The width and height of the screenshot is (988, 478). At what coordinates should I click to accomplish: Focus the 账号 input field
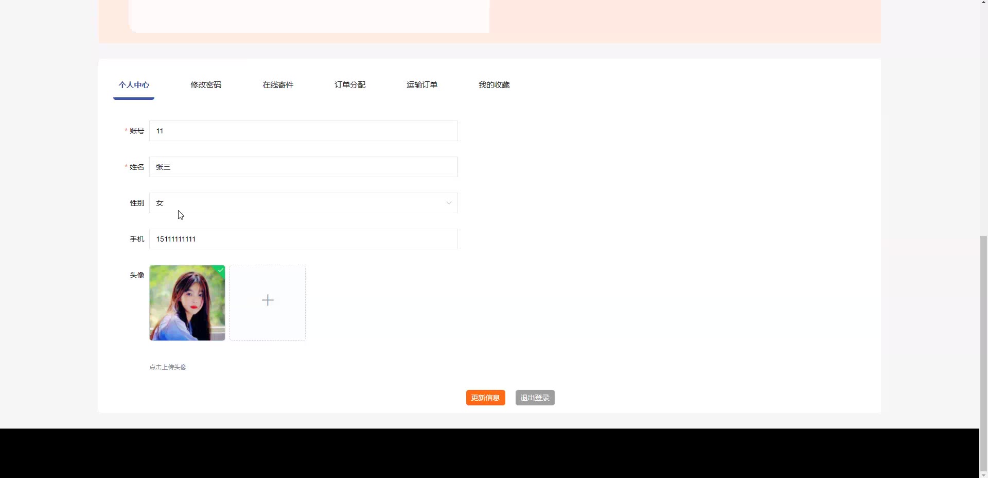tap(304, 131)
